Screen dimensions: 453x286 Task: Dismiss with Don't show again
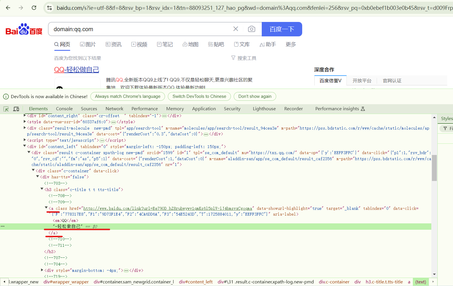pyautogui.click(x=255, y=96)
